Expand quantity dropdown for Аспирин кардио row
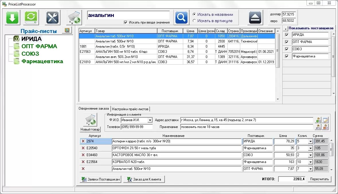This screenshot has width=338, height=194. pos(310,141)
